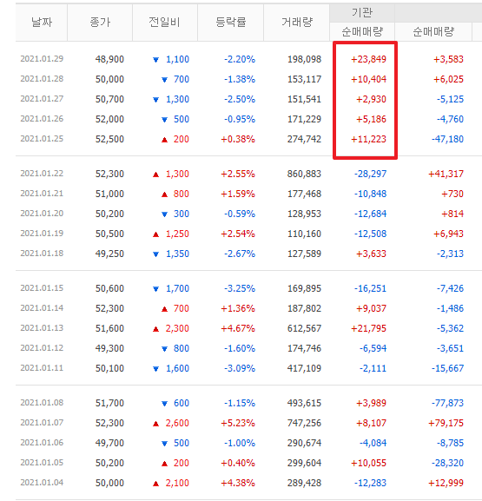This screenshot has width=482, height=501.
Task: Select the date 2021.01.12
Action: 42,348
